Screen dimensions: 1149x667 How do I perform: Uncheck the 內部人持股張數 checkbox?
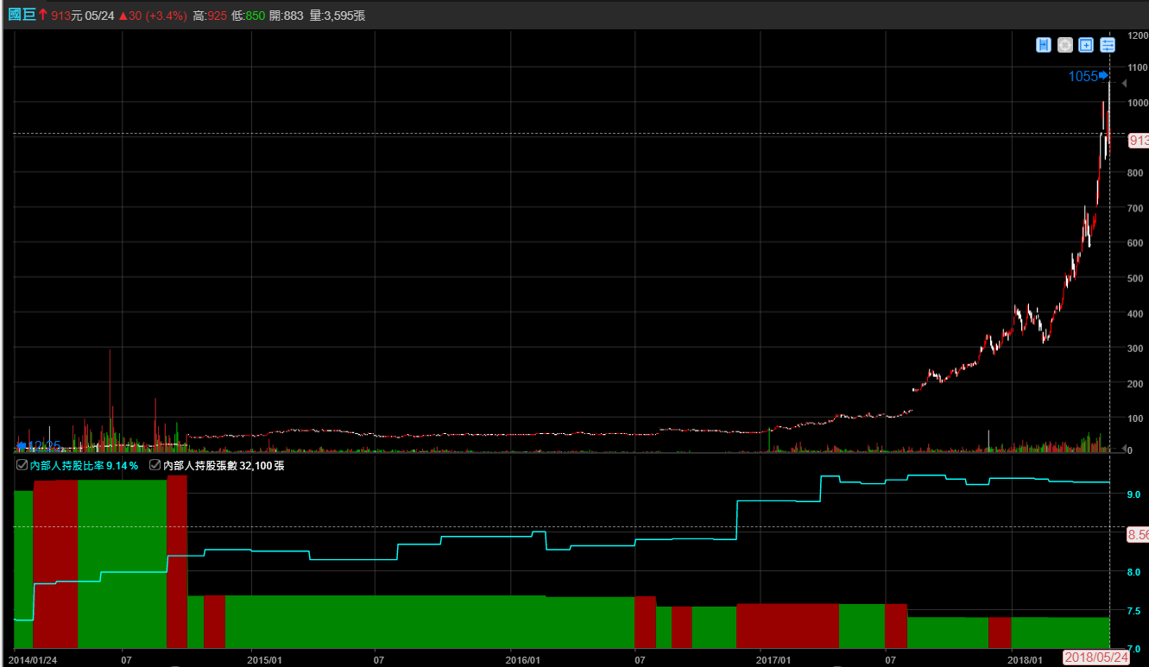155,465
